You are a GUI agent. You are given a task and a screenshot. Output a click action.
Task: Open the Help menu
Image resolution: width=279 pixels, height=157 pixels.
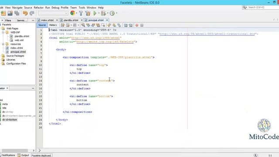(x=101, y=8)
